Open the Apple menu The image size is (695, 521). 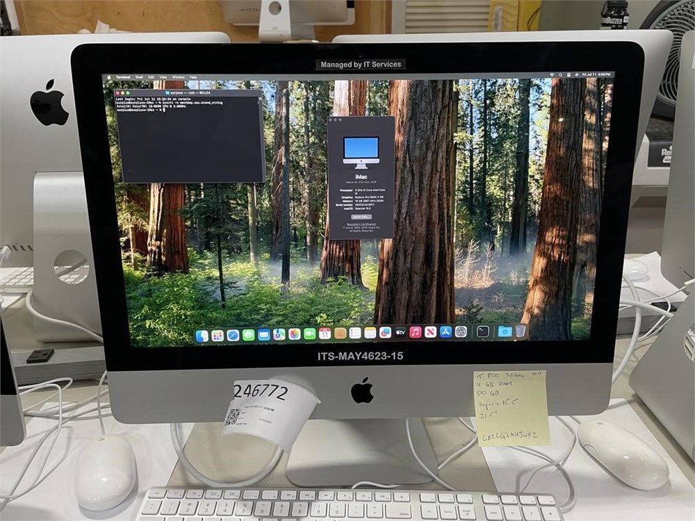[108, 77]
